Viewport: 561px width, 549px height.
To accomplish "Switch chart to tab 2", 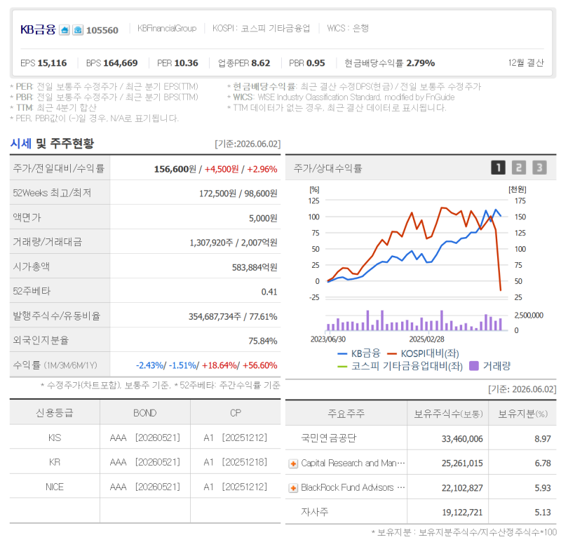I will point(519,168).
